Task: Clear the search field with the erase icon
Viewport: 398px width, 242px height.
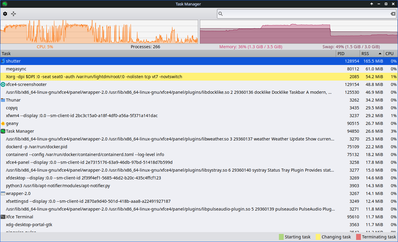Action: [x=393, y=14]
